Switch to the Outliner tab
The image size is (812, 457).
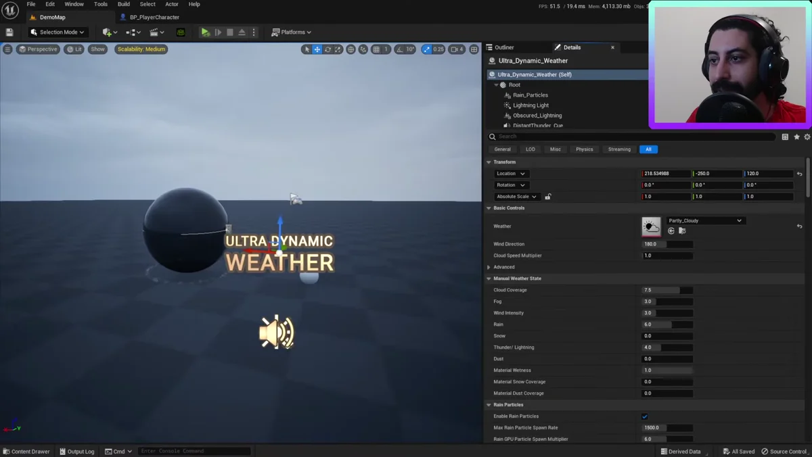500,47
